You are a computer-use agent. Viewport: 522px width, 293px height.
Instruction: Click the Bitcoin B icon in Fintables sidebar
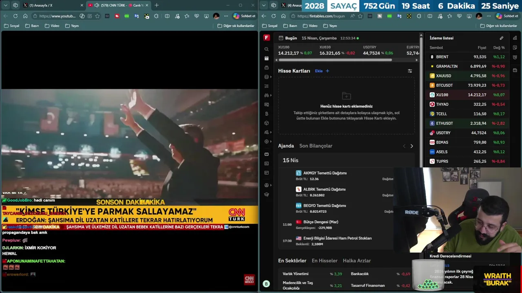pos(266,114)
